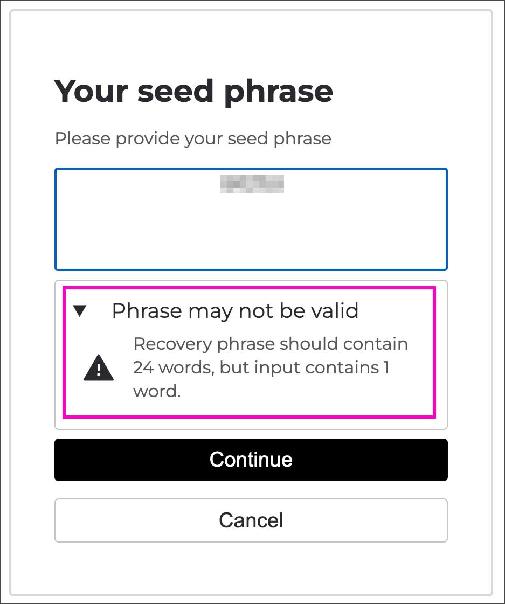This screenshot has width=505, height=604.
Task: Click the "Phrase may not be valid" summary
Action: click(234, 311)
